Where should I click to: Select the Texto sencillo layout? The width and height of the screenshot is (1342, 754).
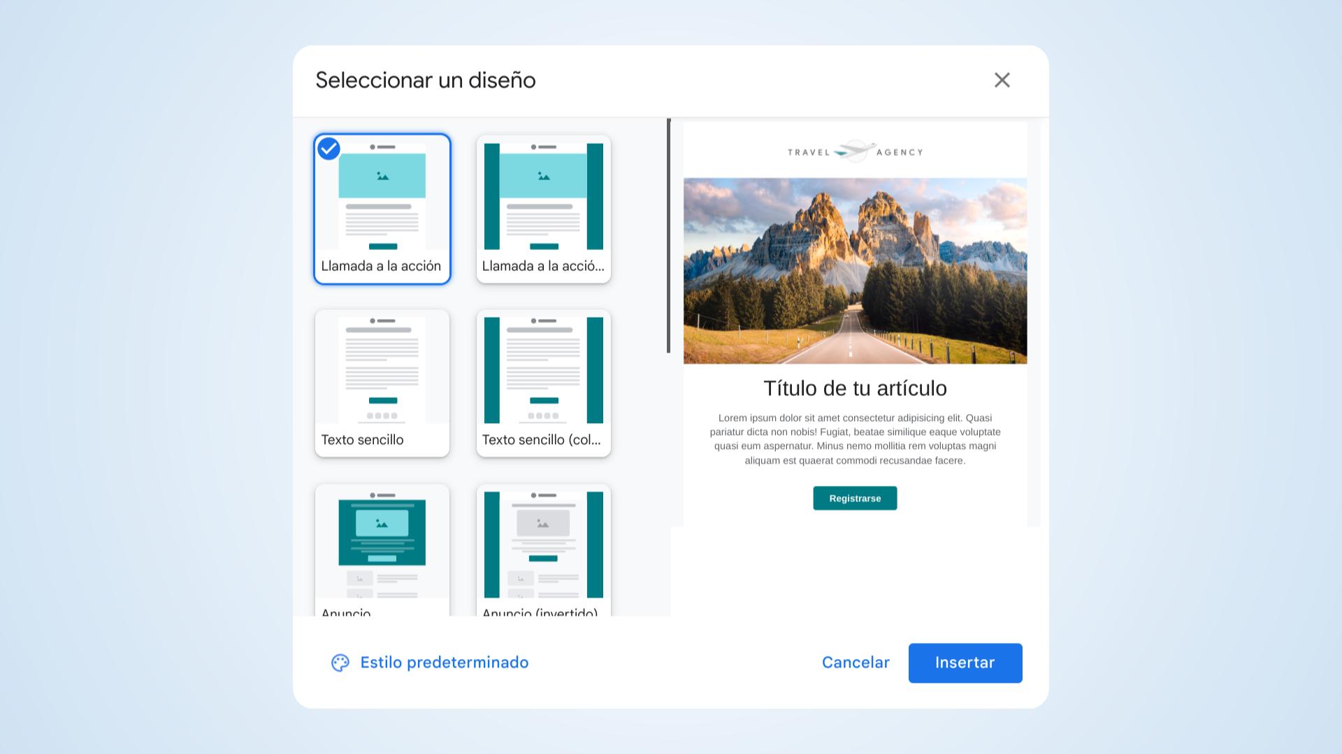[382, 383]
